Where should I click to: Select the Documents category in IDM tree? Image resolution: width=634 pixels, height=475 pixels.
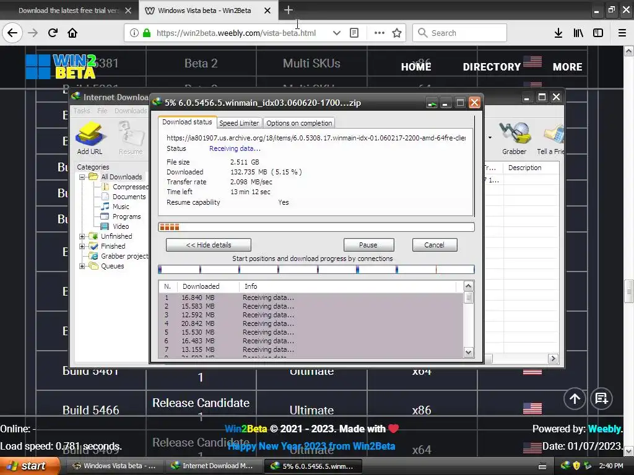coord(129,197)
